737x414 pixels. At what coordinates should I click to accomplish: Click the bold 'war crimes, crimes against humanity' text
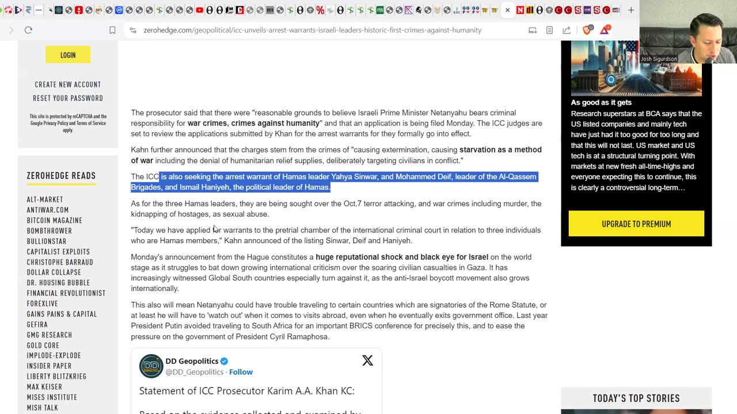pos(253,123)
